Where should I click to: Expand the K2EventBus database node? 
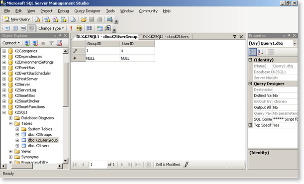[4, 68]
